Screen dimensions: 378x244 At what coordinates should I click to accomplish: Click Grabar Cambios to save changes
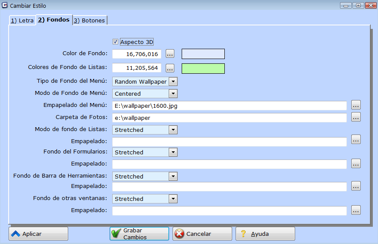point(139,234)
